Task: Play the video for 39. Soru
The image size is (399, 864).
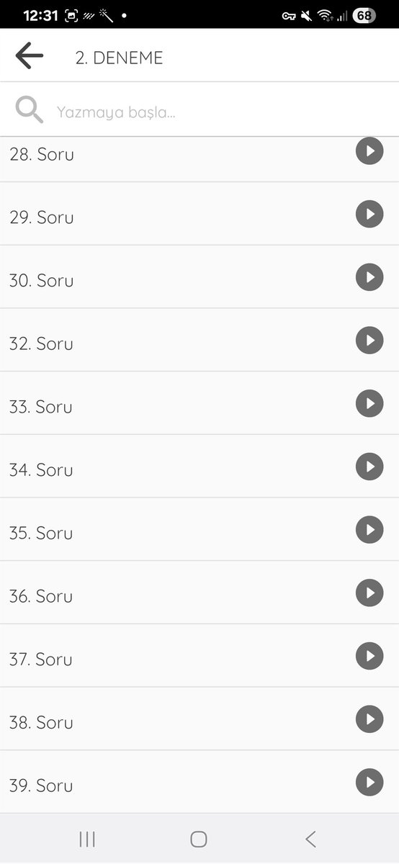Action: [x=369, y=782]
